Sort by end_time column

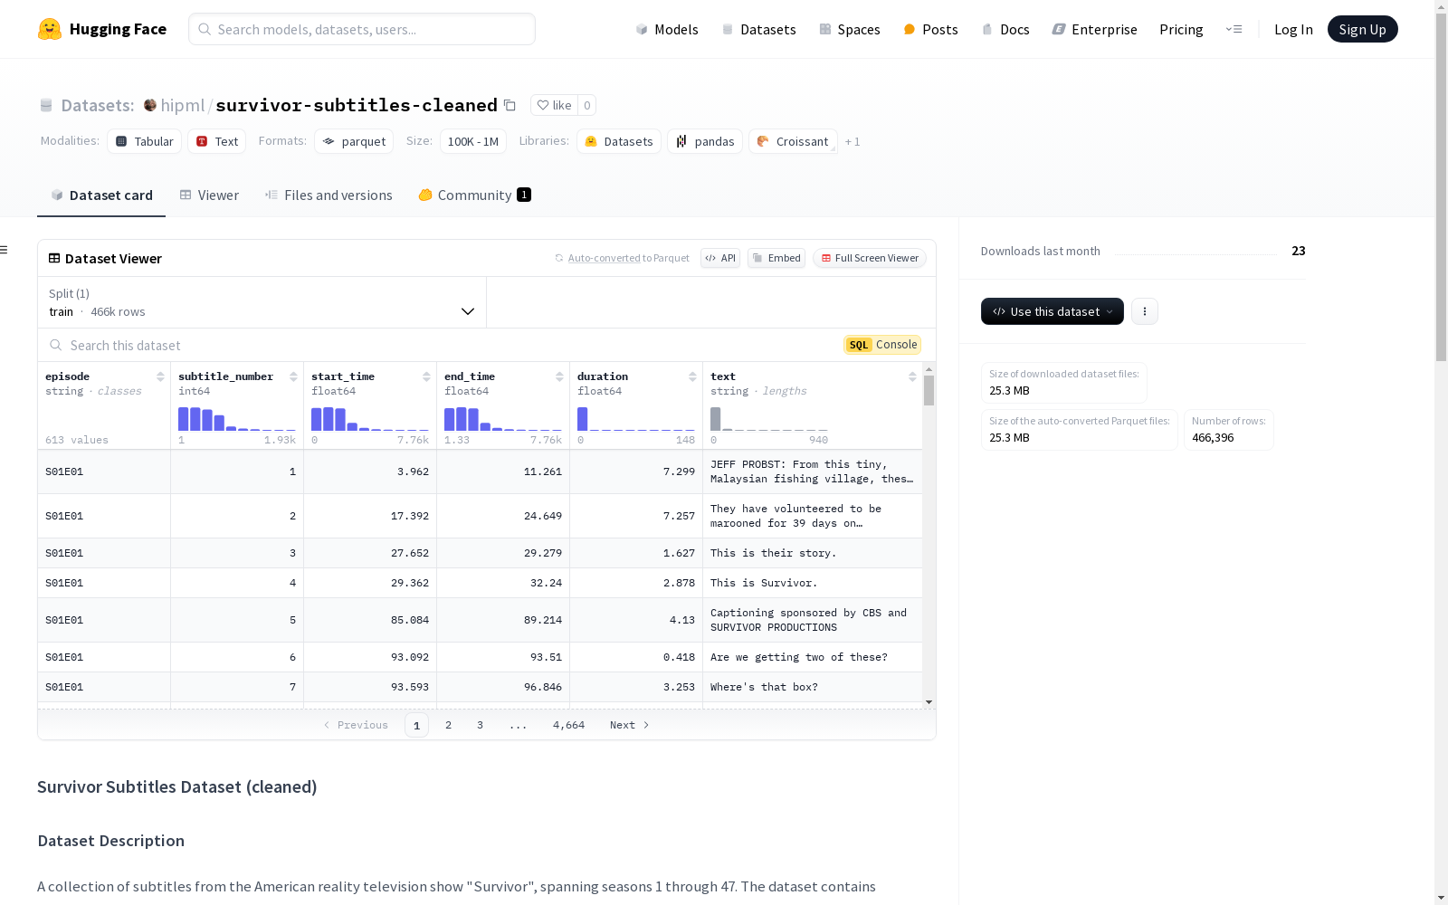point(559,376)
